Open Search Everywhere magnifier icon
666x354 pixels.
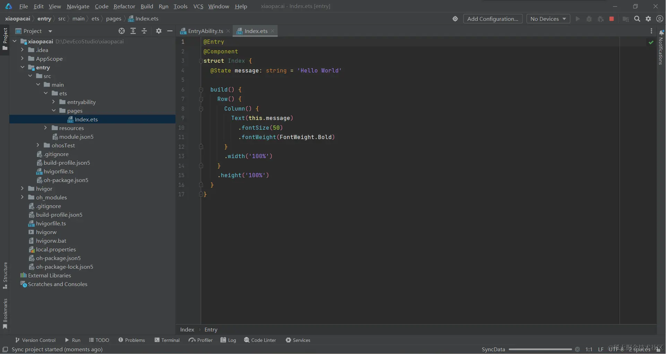[637, 19]
